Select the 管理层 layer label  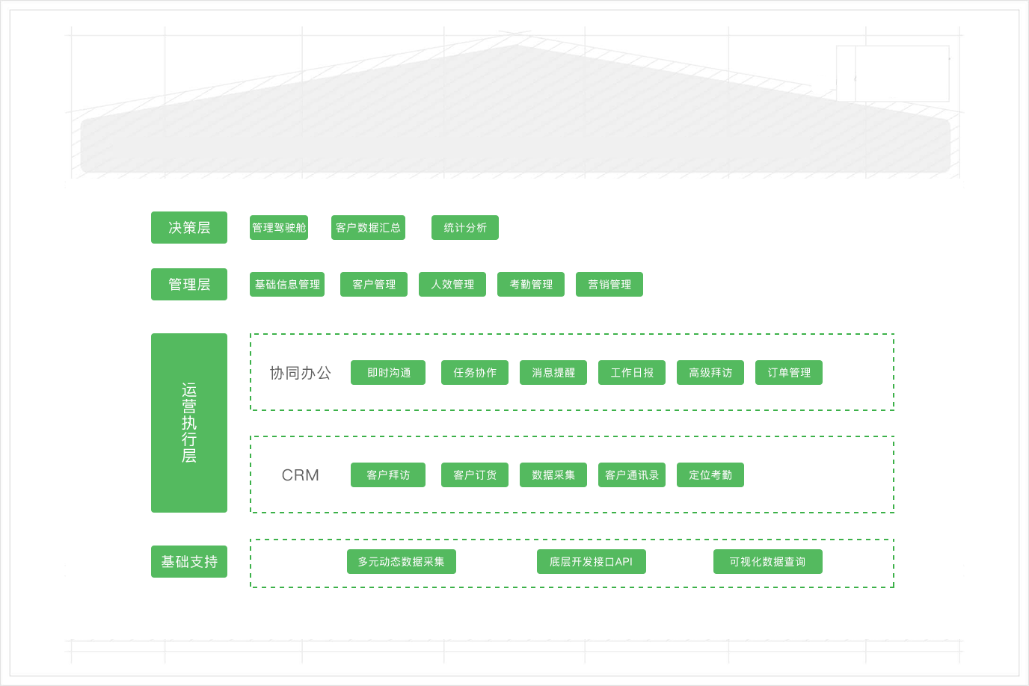tap(189, 285)
